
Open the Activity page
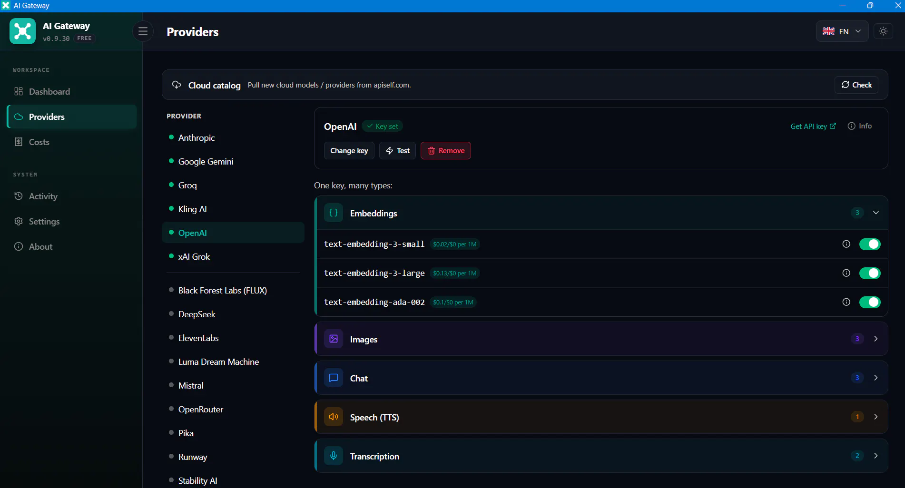[71, 196]
